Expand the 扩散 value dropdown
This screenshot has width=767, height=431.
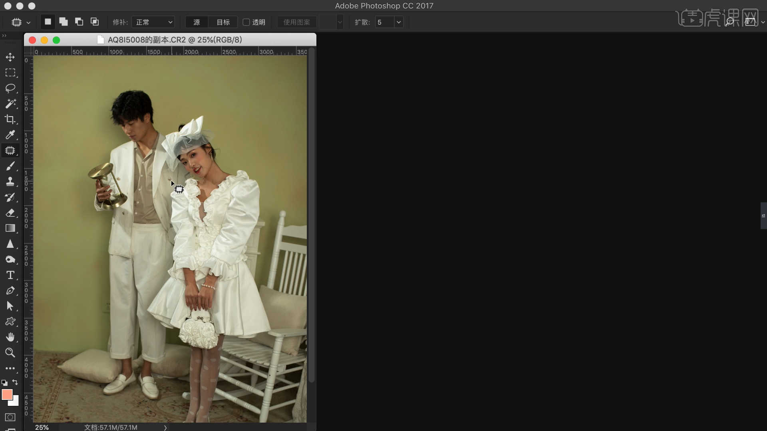pyautogui.click(x=399, y=22)
